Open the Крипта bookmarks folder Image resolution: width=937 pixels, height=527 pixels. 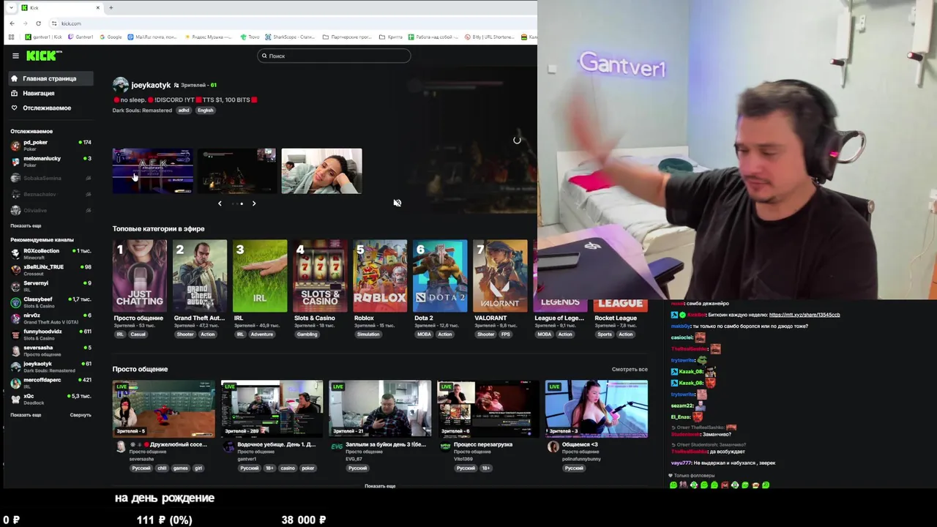[x=391, y=37]
